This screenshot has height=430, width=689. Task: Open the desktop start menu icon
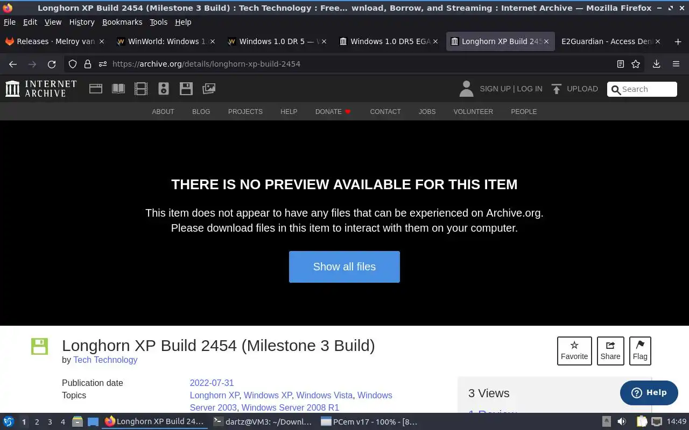click(9, 421)
